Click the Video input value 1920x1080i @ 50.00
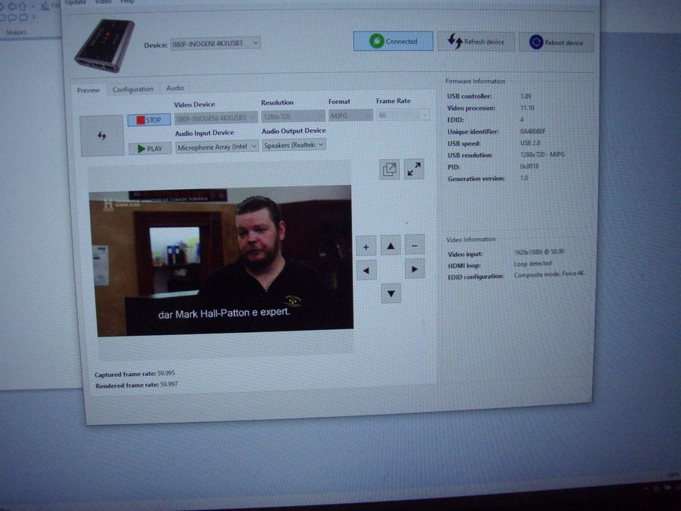Screen dimensions: 681x511 (539, 252)
